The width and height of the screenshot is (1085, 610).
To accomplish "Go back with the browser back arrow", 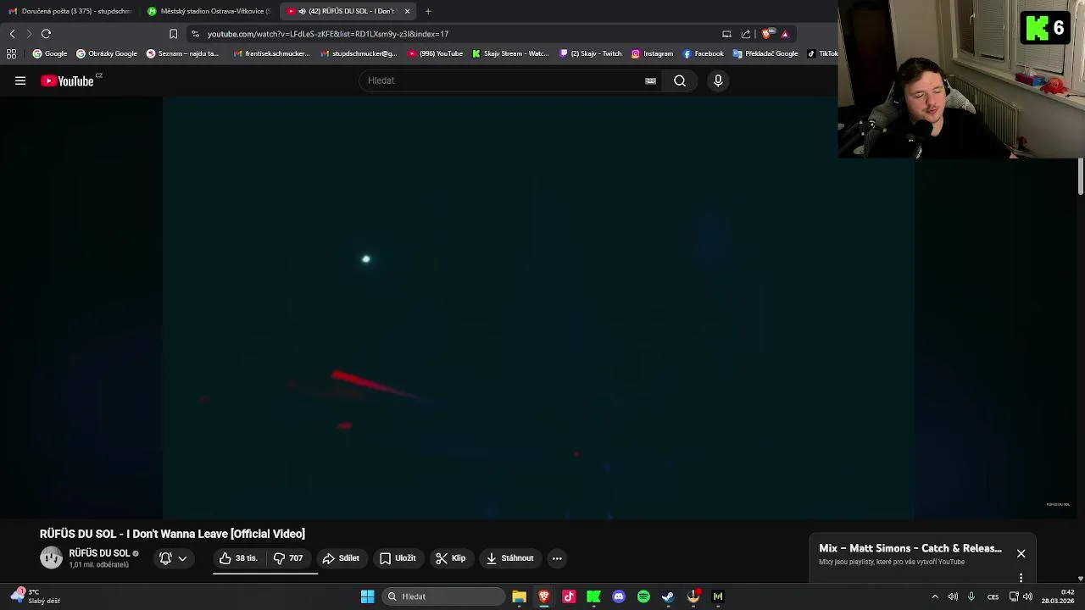I will pyautogui.click(x=12, y=34).
